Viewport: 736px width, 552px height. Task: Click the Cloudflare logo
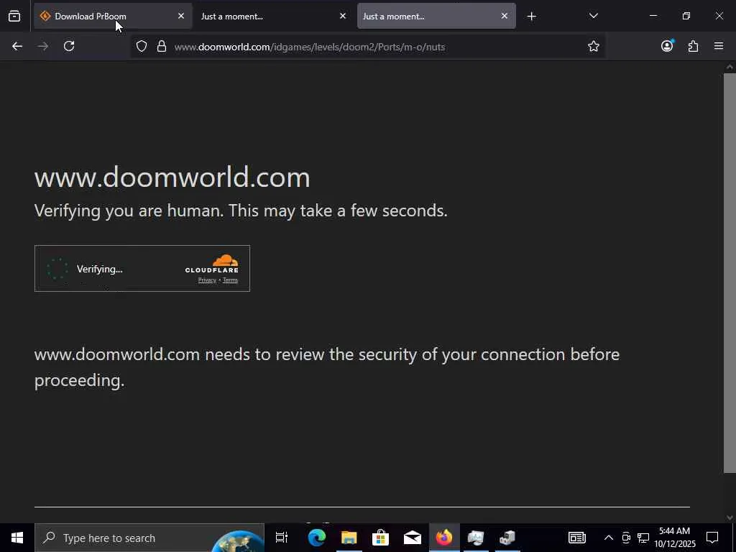click(x=212, y=264)
